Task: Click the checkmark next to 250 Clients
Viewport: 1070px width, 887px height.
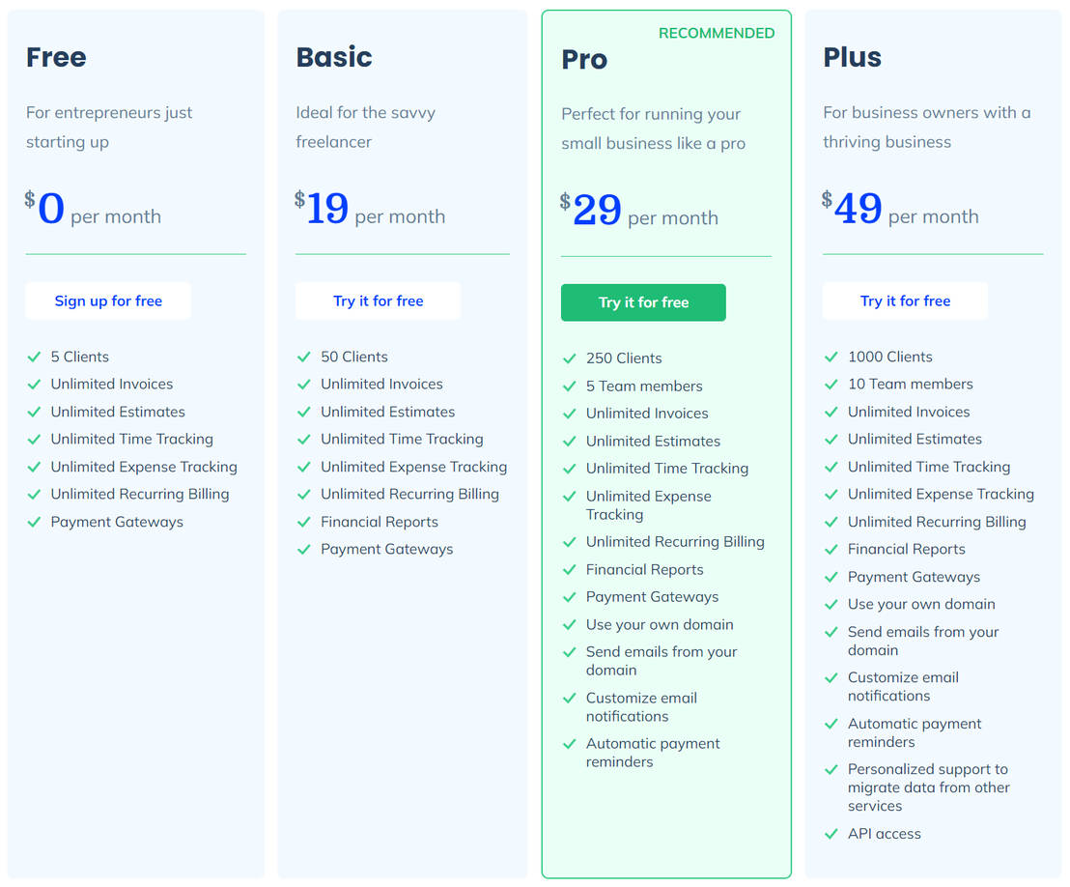Action: pos(570,358)
